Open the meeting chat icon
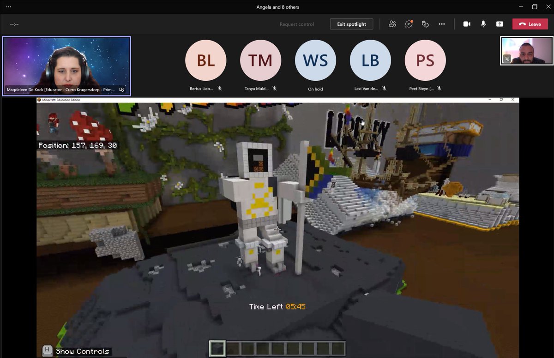The image size is (554, 358). click(x=409, y=24)
